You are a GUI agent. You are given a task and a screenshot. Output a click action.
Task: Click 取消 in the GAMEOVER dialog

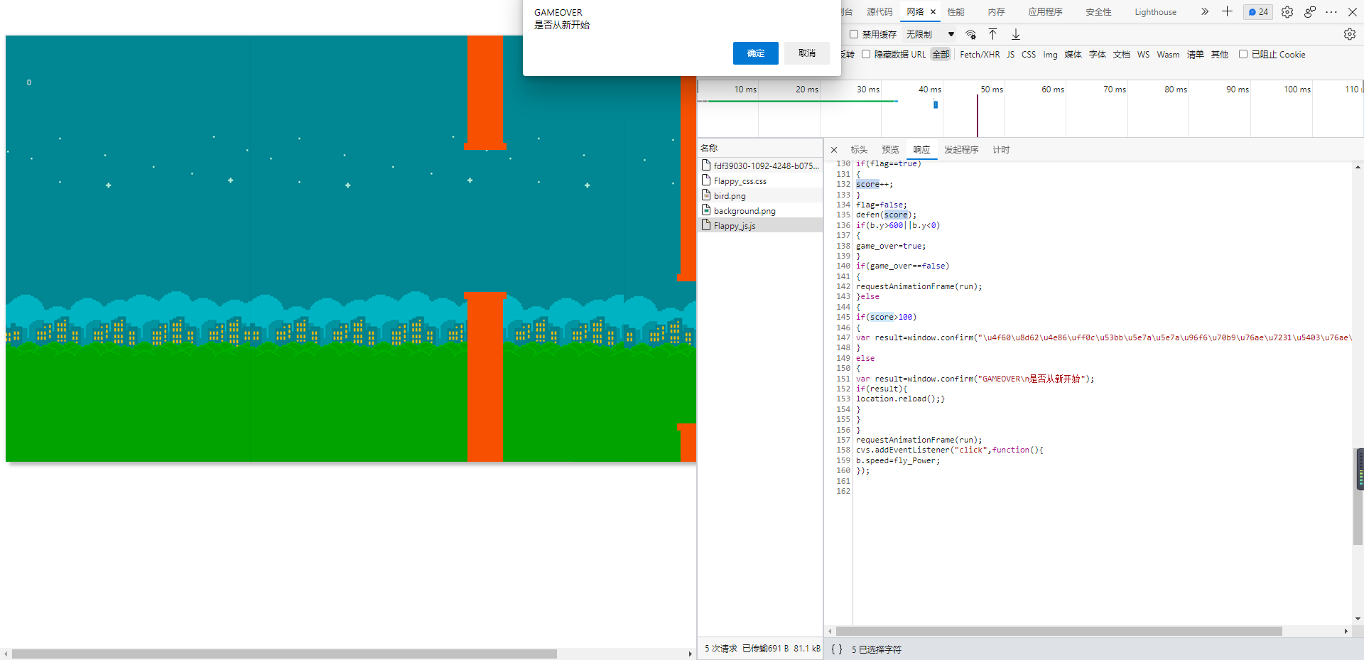(x=807, y=53)
